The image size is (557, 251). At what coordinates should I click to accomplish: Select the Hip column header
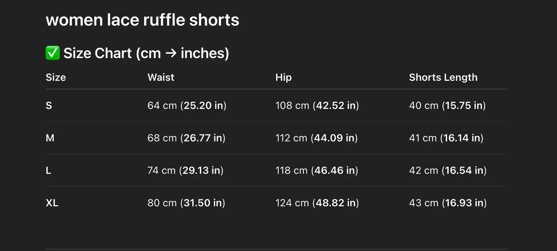tap(283, 77)
